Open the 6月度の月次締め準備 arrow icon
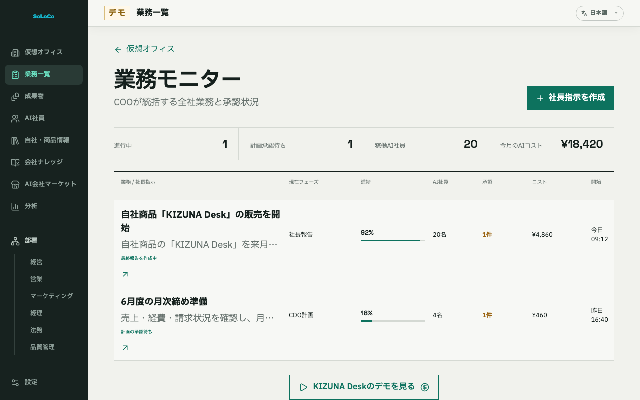This screenshot has height=400, width=640. click(125, 348)
